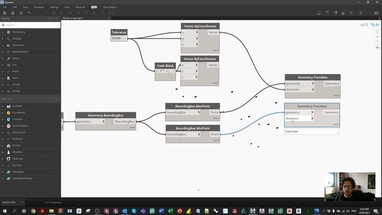The height and width of the screenshot is (215, 382).
Task: Click the Geometry cube category icon
Action: tap(8, 45)
